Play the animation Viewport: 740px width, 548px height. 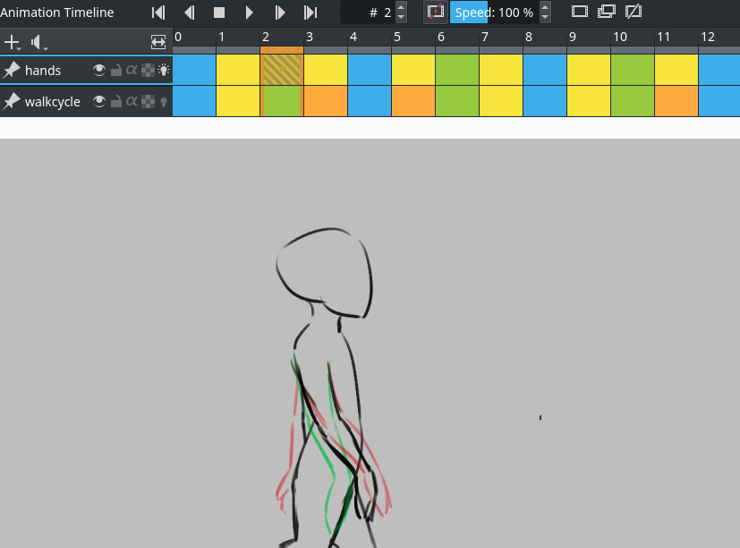(x=249, y=13)
